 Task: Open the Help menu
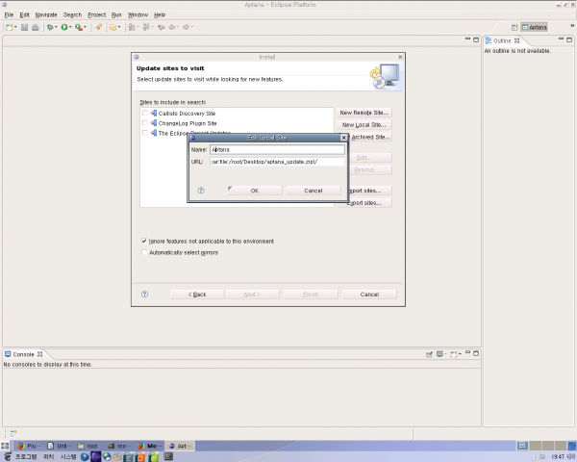tap(160, 14)
